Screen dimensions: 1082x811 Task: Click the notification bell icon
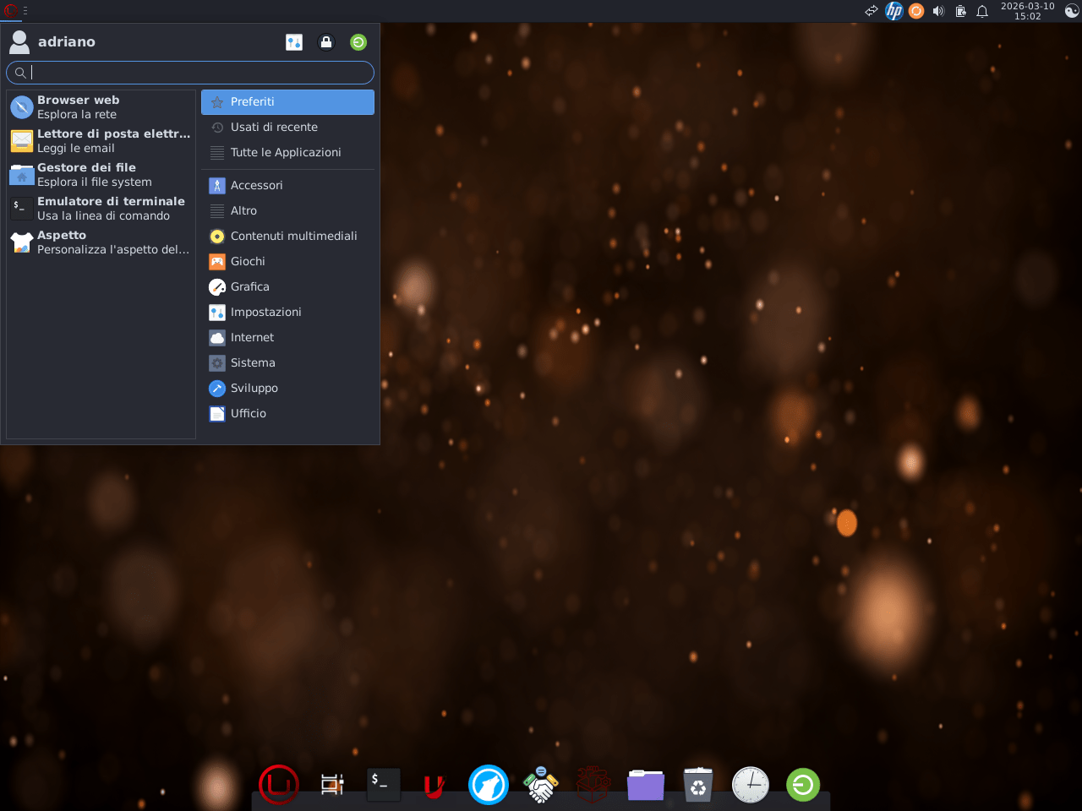point(982,11)
